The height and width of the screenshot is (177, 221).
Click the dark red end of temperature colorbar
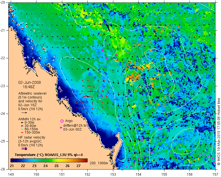tap(86, 160)
